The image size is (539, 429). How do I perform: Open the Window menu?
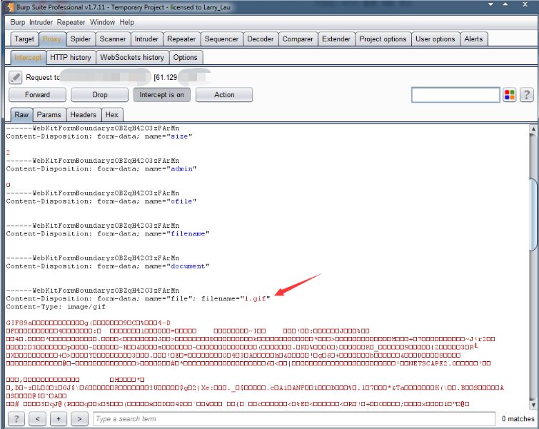tap(102, 22)
